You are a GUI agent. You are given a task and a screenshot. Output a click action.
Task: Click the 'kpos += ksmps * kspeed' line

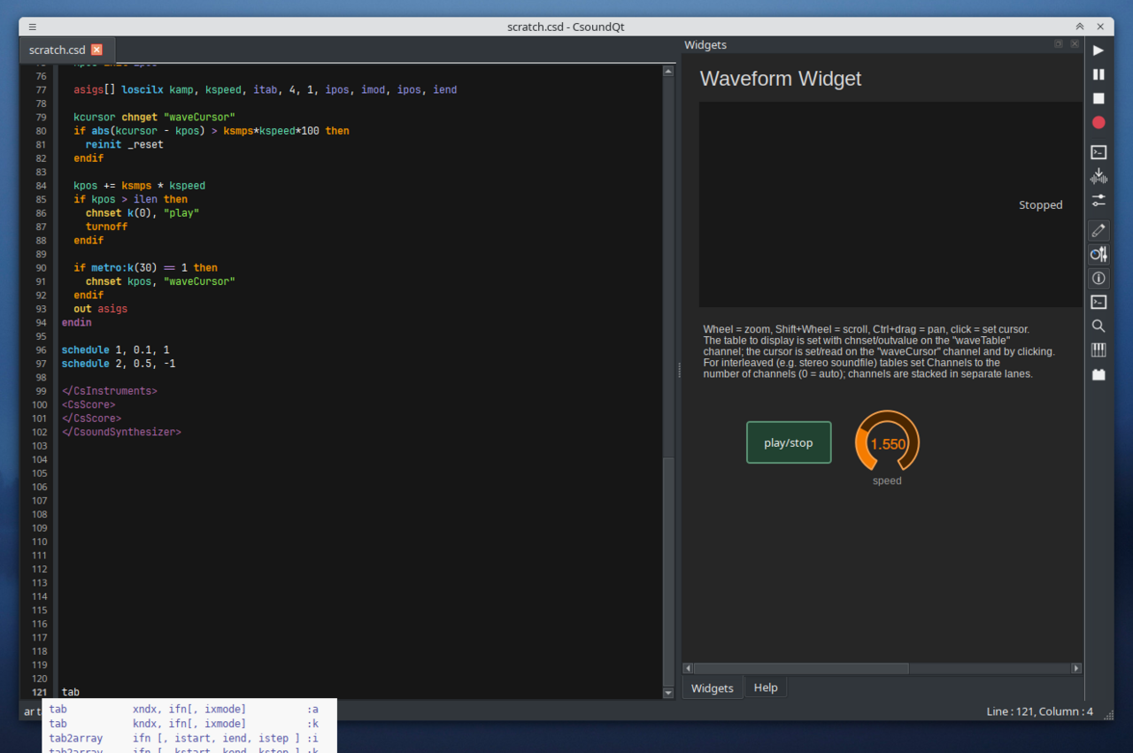(x=140, y=186)
